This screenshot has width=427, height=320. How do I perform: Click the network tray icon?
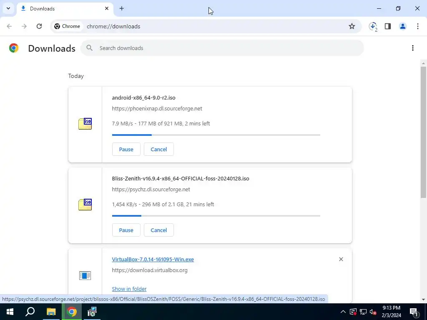[363, 312]
